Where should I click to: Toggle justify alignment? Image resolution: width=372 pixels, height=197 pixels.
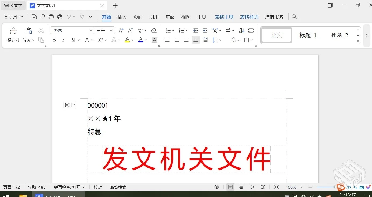[196, 40]
